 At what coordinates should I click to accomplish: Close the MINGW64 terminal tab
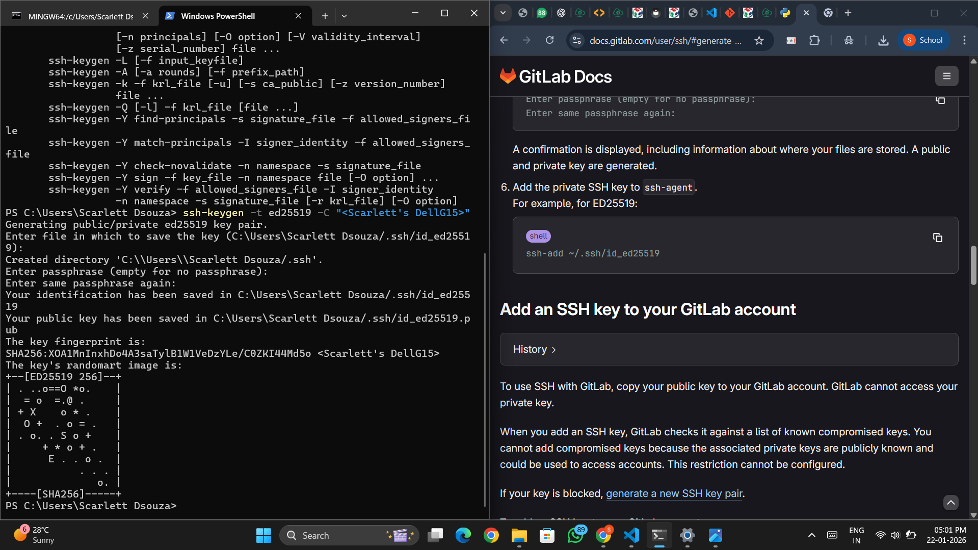point(145,16)
